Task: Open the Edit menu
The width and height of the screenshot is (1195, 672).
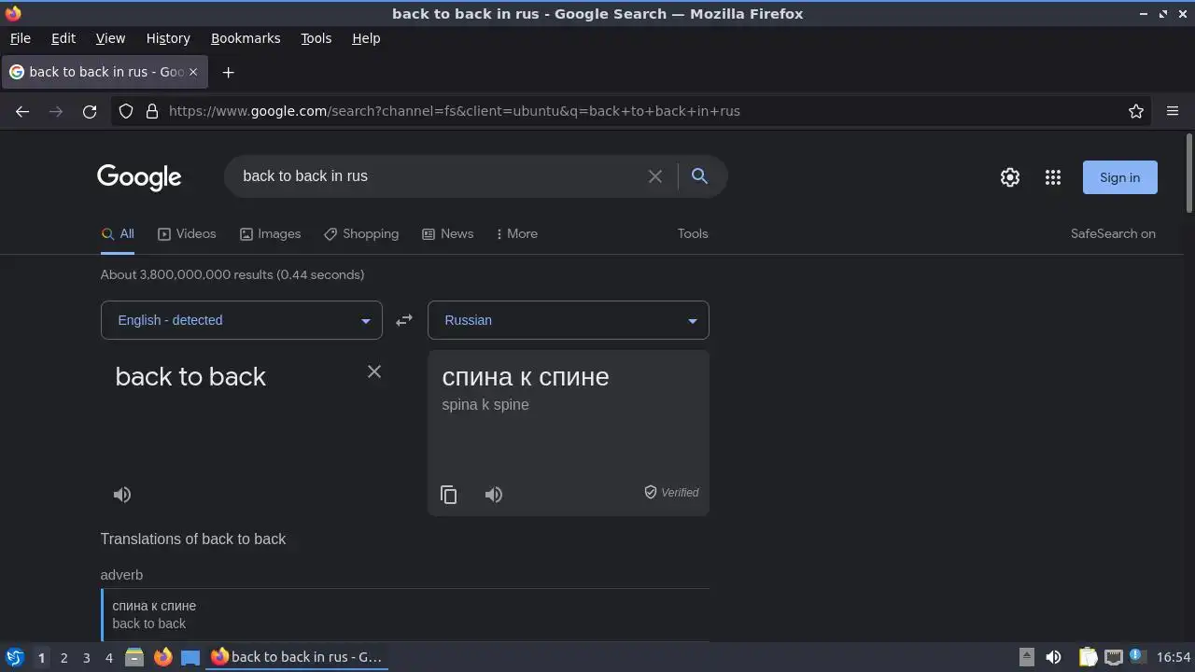Action: pyautogui.click(x=63, y=38)
